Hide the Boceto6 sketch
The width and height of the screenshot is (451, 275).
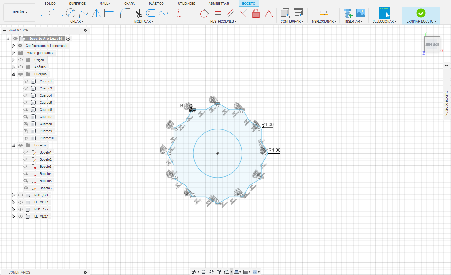pyautogui.click(x=26, y=188)
